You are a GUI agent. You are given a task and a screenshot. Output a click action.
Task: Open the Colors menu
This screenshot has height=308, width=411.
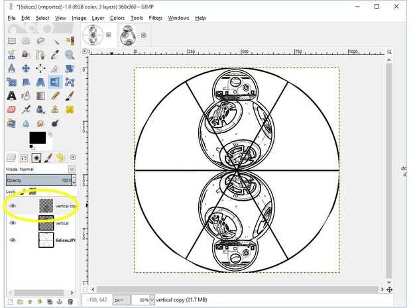coord(117,18)
